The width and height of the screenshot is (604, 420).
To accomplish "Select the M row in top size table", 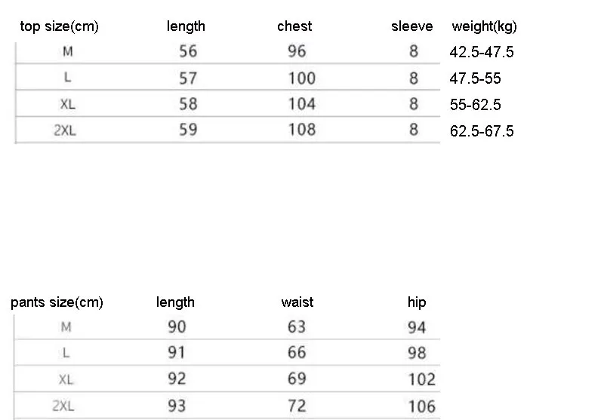I will pos(69,52).
